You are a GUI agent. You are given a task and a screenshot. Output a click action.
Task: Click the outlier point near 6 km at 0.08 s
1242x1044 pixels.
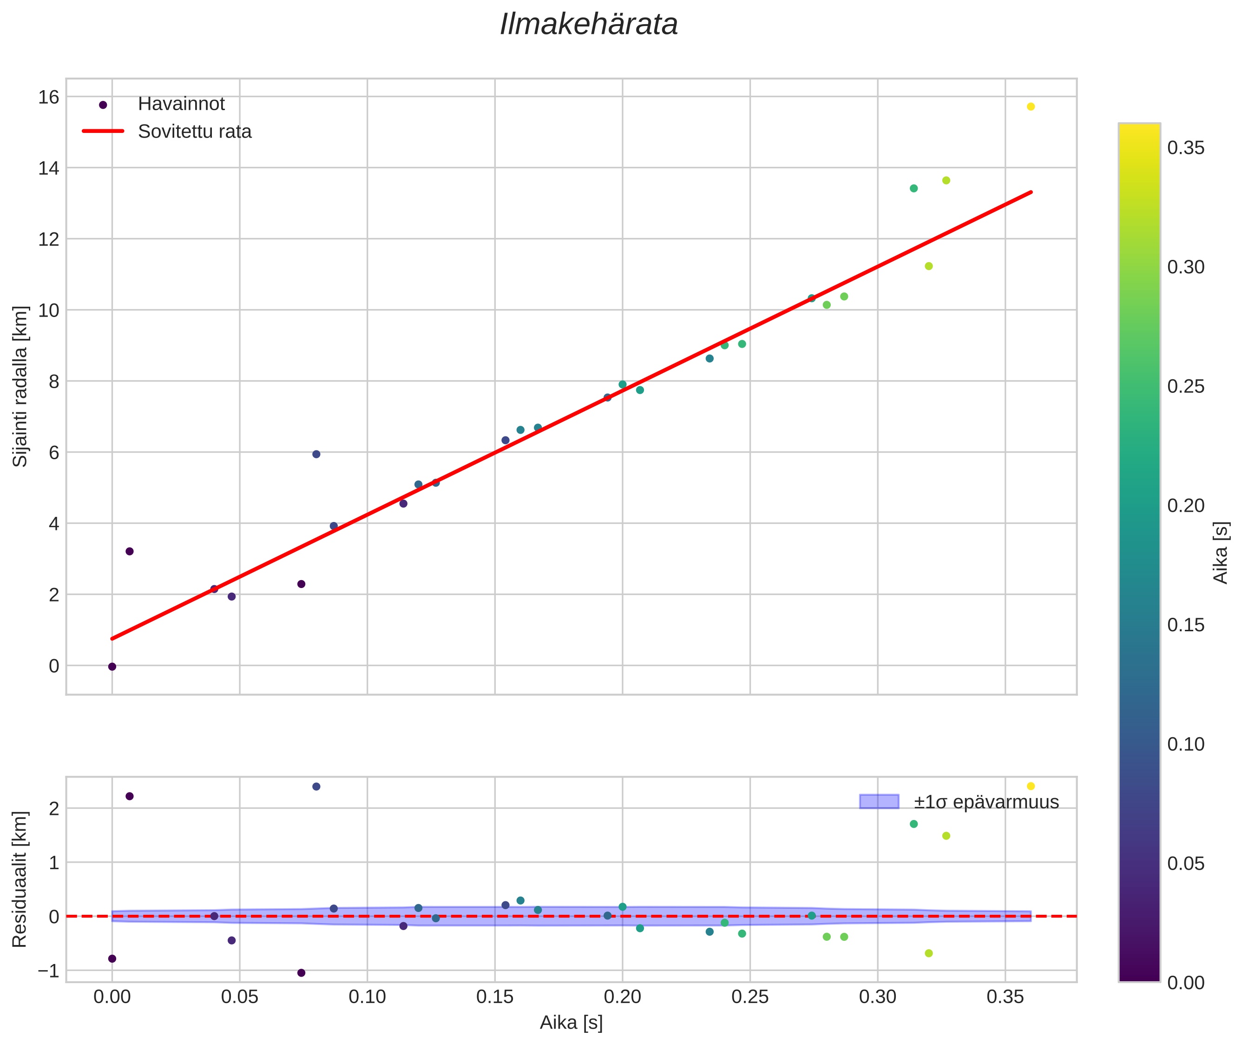tap(316, 454)
